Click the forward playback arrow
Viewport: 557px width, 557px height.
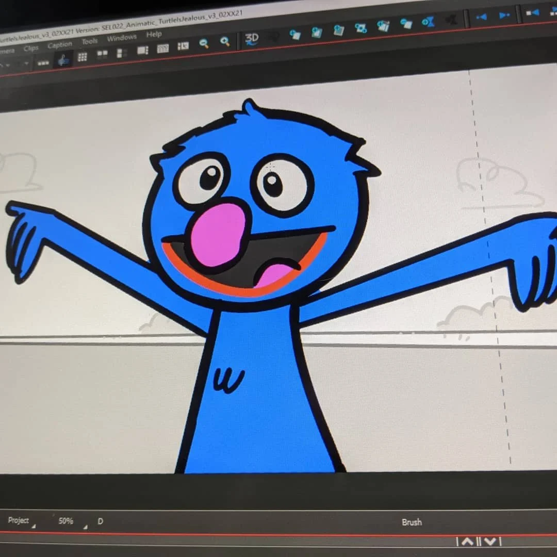click(504, 15)
